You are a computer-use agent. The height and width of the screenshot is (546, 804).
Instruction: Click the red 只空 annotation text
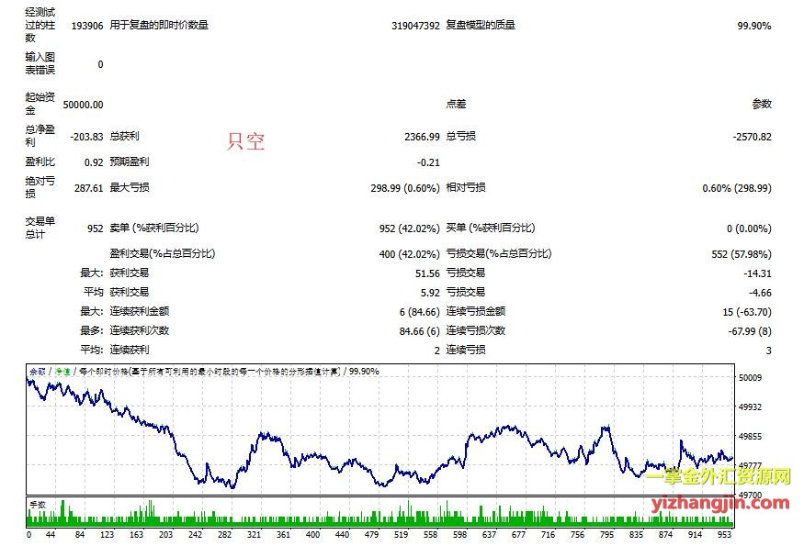245,141
